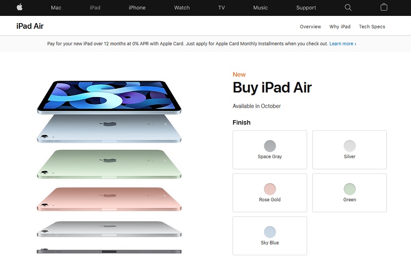Click the Sky Blue color swatch
This screenshot has width=411, height=267.
pyautogui.click(x=270, y=232)
